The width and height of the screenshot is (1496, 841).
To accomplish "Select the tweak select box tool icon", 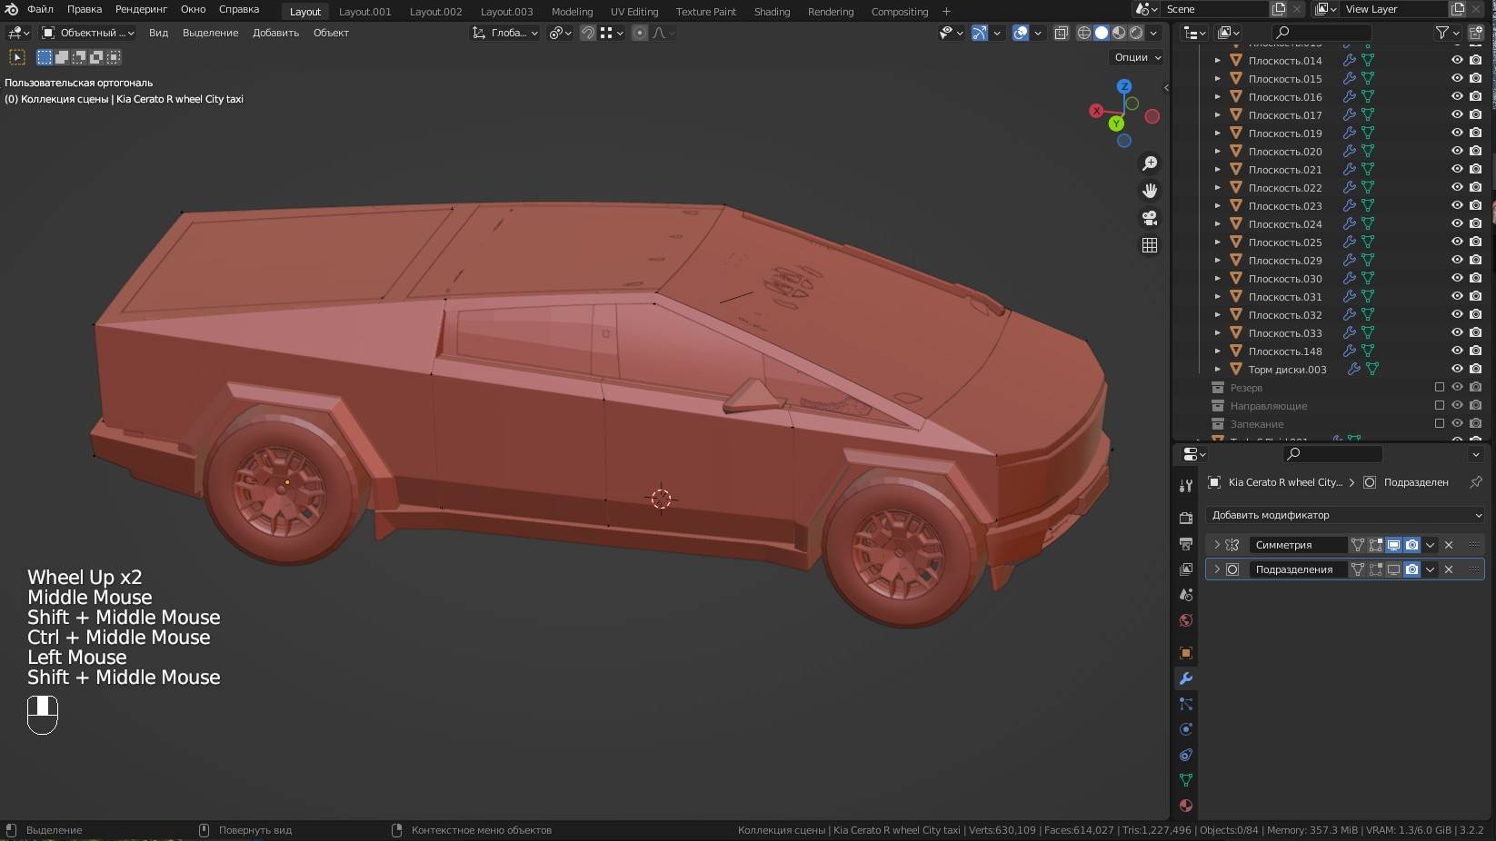I will [17, 57].
